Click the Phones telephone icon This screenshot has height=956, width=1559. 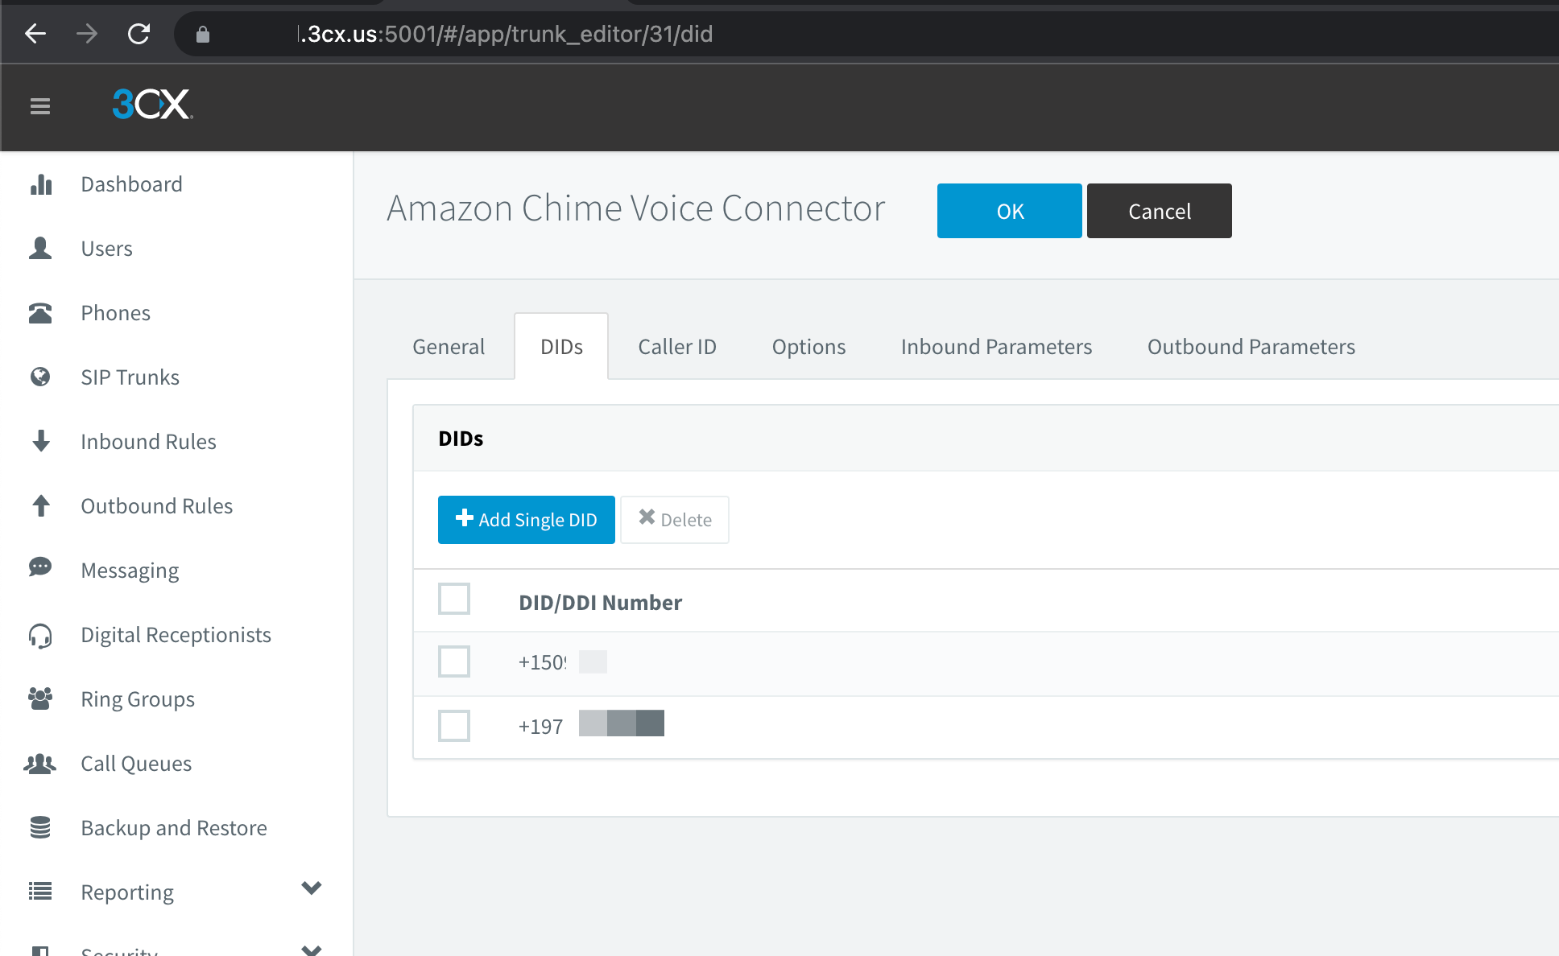(x=40, y=313)
